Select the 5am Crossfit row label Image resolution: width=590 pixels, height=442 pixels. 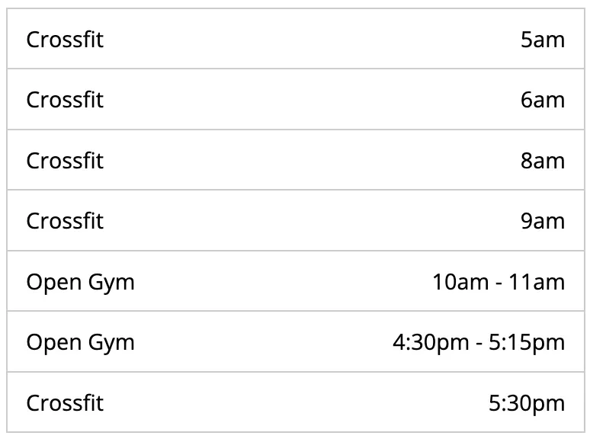65,39
